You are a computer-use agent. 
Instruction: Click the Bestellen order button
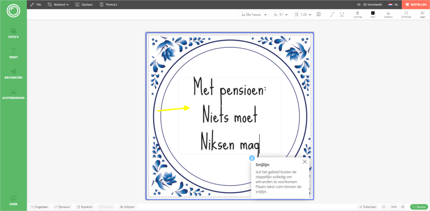click(416, 5)
